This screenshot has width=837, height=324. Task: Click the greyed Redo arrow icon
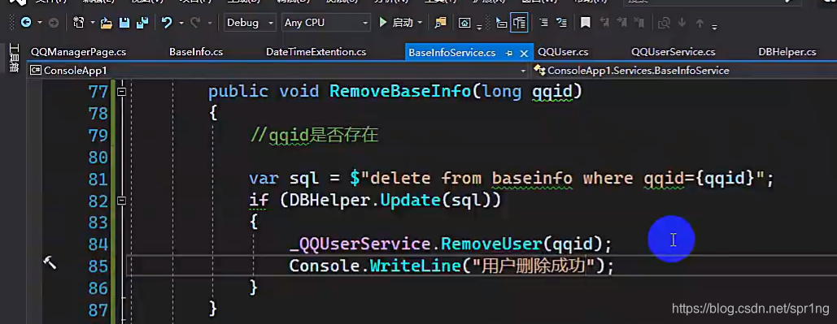pyautogui.click(x=195, y=23)
